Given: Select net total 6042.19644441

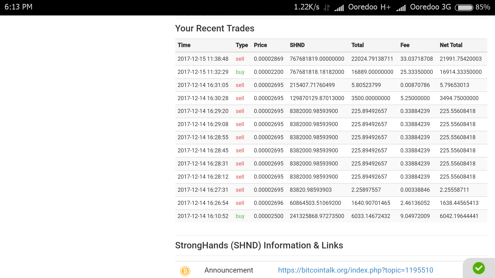Looking at the screenshot, I should (x=459, y=216).
